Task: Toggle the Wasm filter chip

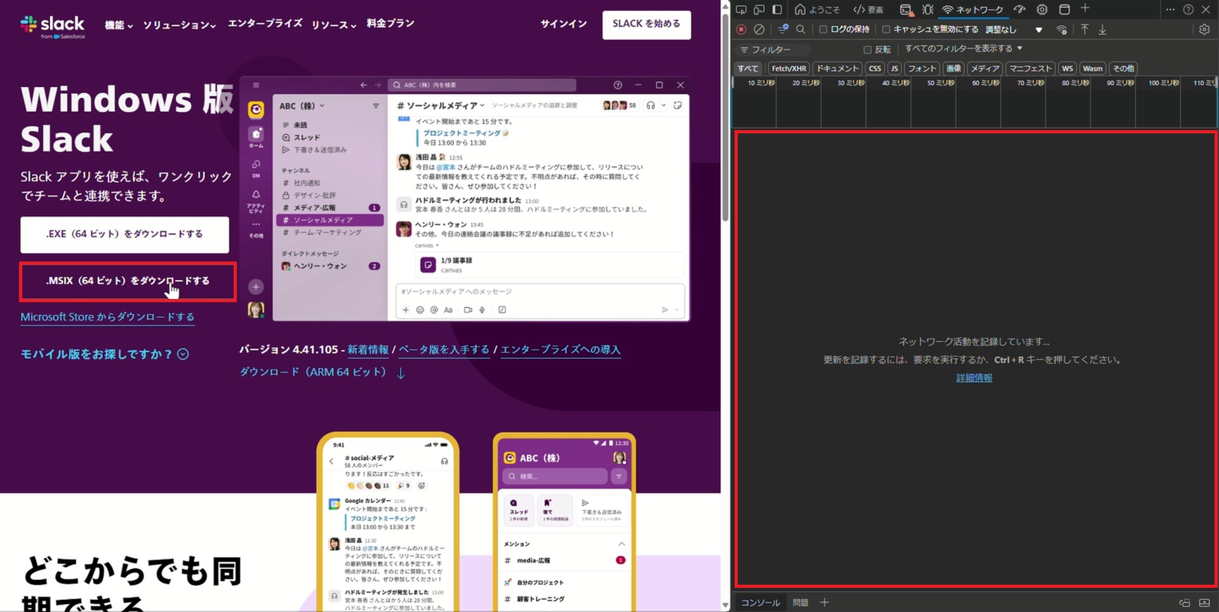Action: [1093, 69]
